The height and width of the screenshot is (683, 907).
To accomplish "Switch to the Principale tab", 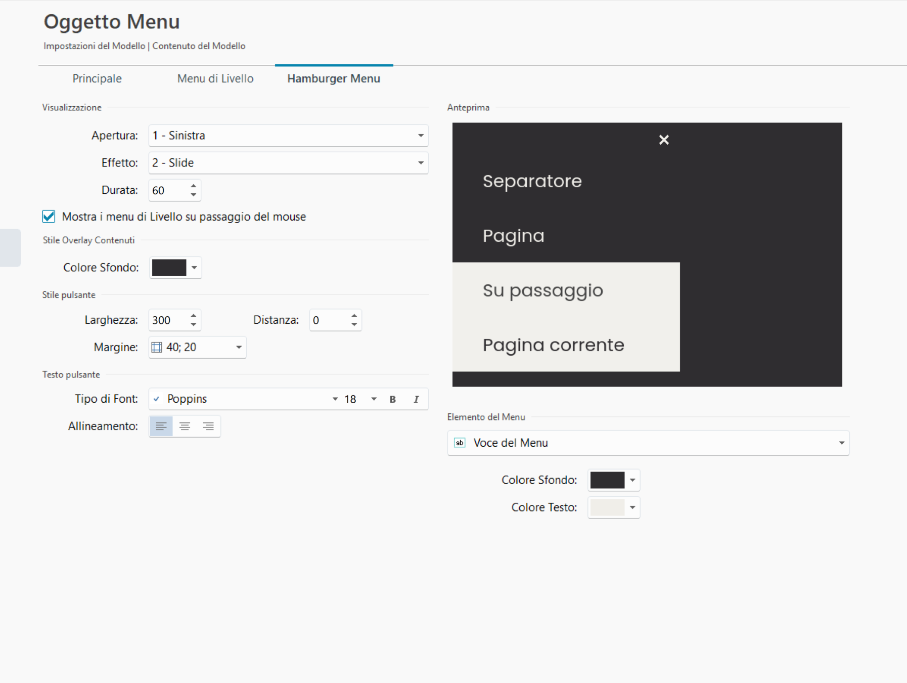I will coord(97,78).
